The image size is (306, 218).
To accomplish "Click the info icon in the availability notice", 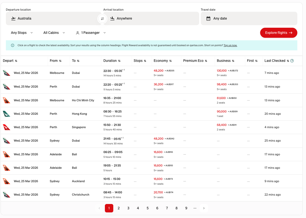I will click(13, 45).
